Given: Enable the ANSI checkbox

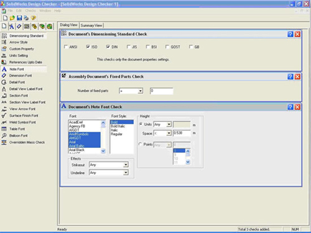Looking at the screenshot, I should click(66, 47).
